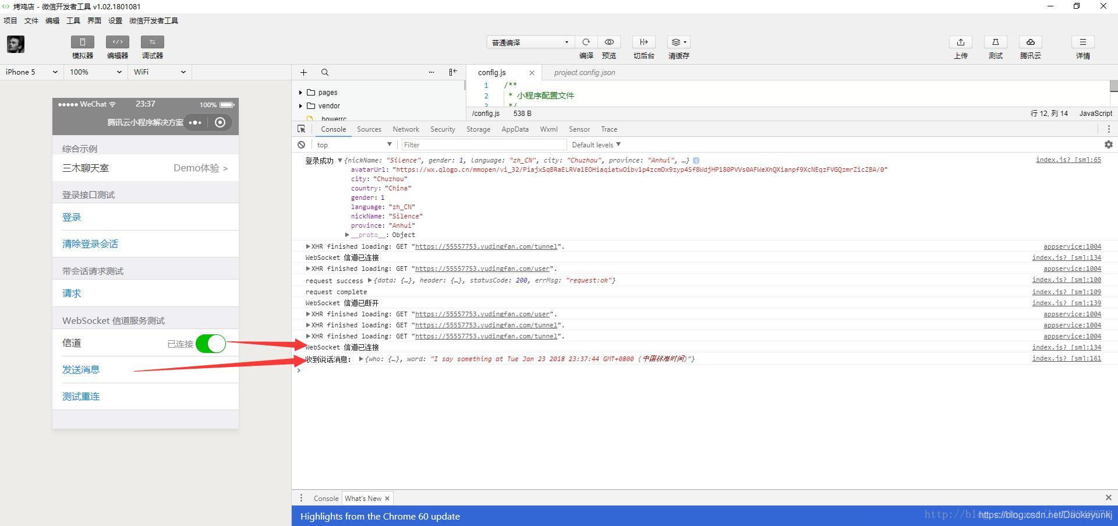
Task: Open console settings gear icon
Action: (1109, 144)
